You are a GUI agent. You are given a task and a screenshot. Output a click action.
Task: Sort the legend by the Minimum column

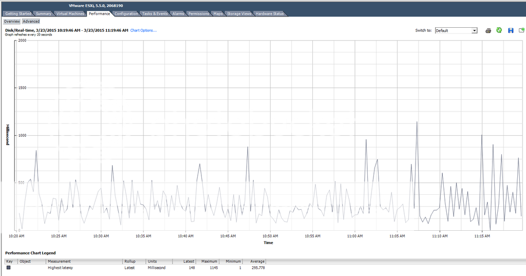pos(231,261)
